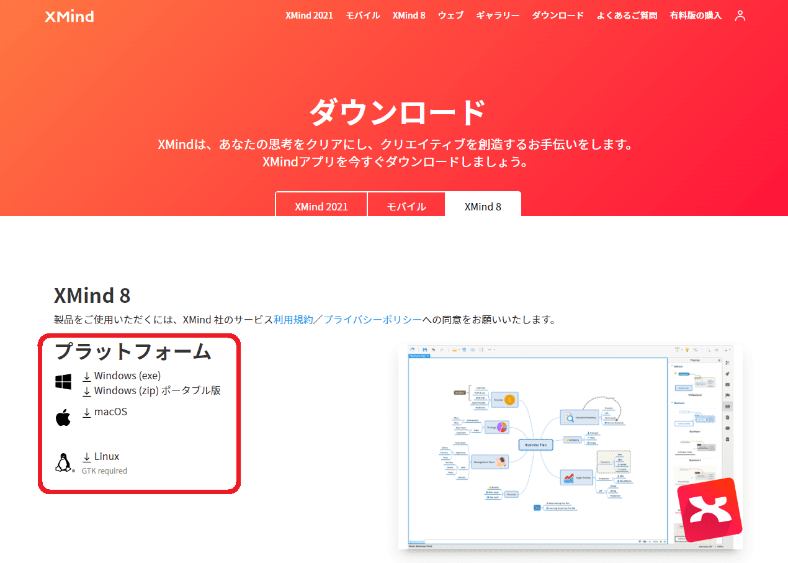The image size is (788, 563).
Task: Select the magnifier zoom icon in the preview
Action: coord(709,350)
